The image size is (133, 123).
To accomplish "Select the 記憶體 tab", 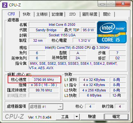I will tap(57, 14).
